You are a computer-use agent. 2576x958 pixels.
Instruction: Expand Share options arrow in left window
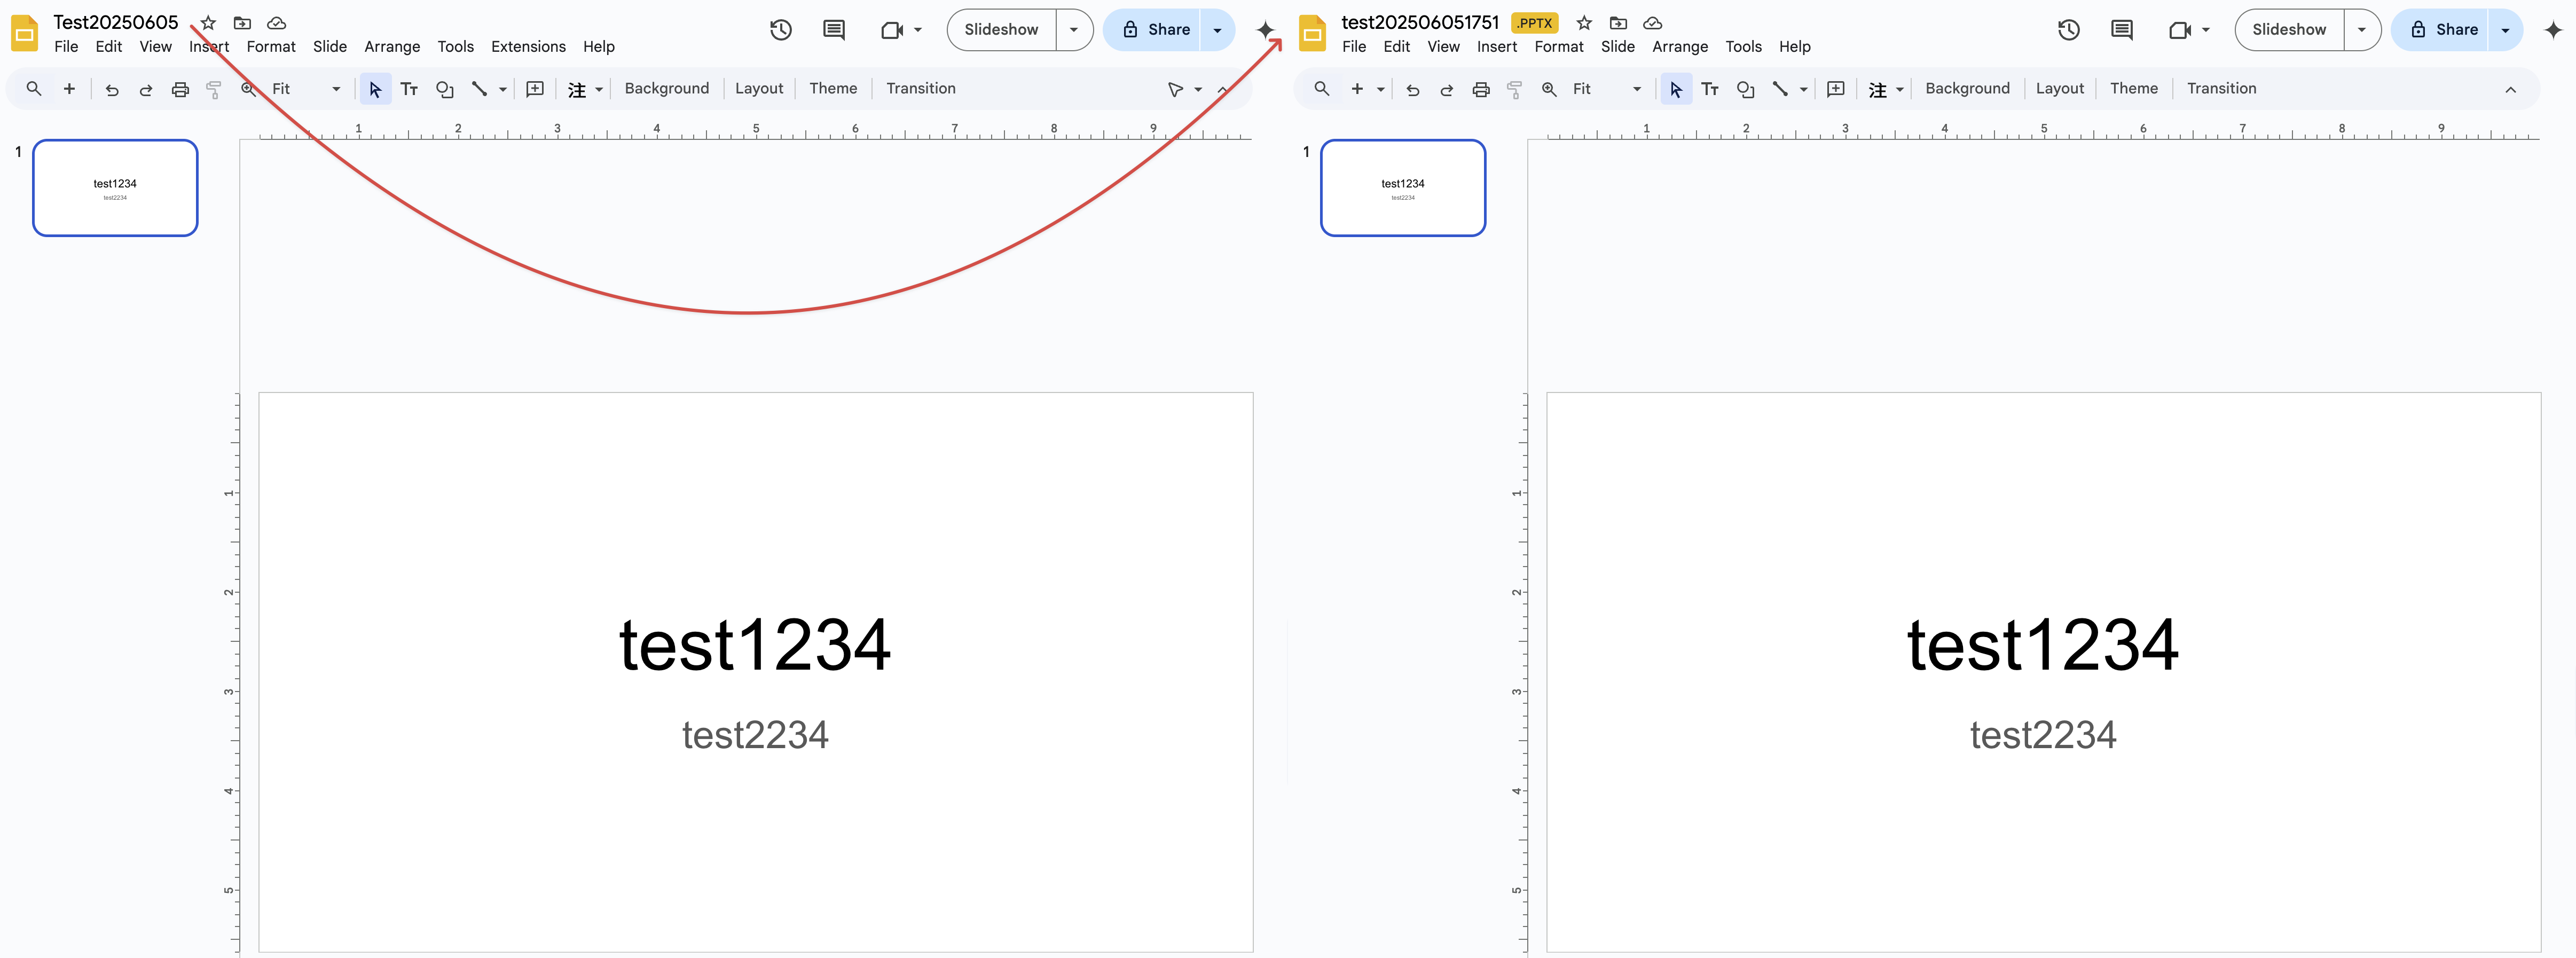click(1217, 30)
